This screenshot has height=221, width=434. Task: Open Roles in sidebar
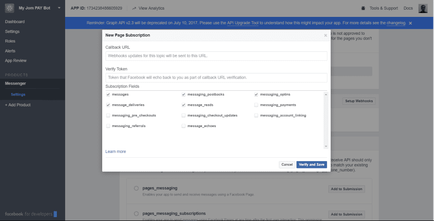pyautogui.click(x=10, y=41)
